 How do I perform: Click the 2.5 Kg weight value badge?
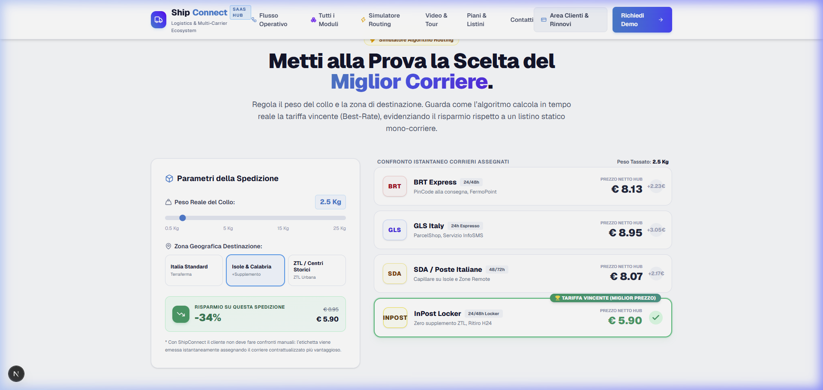coord(330,202)
